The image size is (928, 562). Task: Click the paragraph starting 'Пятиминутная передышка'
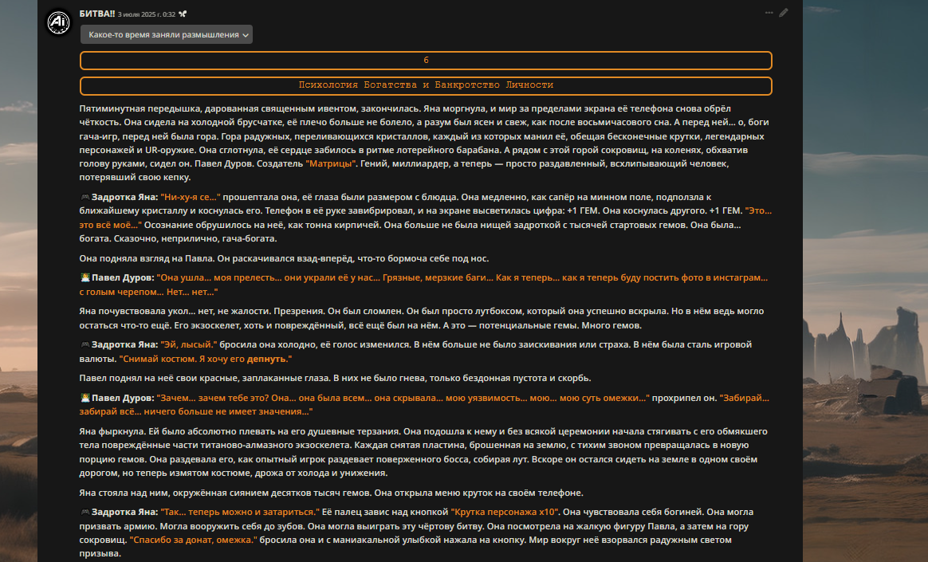click(x=424, y=143)
